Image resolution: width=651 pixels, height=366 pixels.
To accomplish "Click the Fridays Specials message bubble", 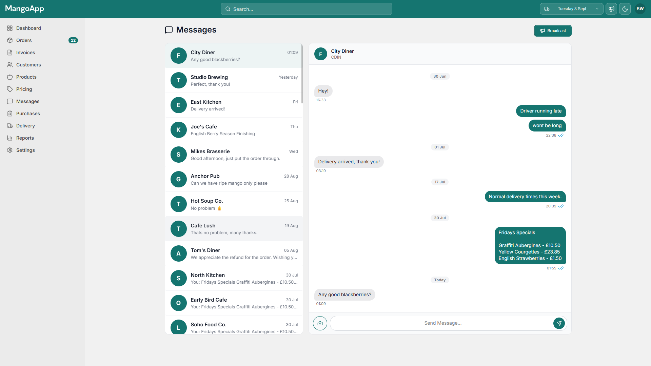I will (x=530, y=245).
